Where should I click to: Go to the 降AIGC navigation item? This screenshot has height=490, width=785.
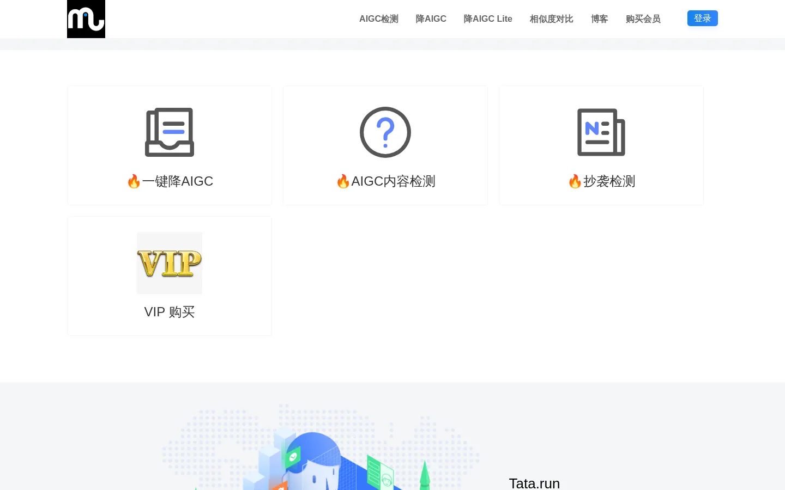tap(431, 19)
